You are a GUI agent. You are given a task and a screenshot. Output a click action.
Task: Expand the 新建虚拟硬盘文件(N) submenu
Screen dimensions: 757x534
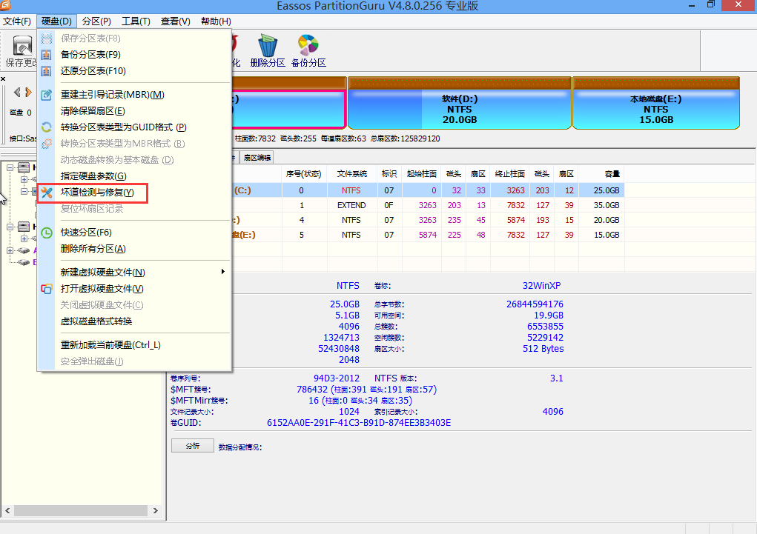[135, 272]
